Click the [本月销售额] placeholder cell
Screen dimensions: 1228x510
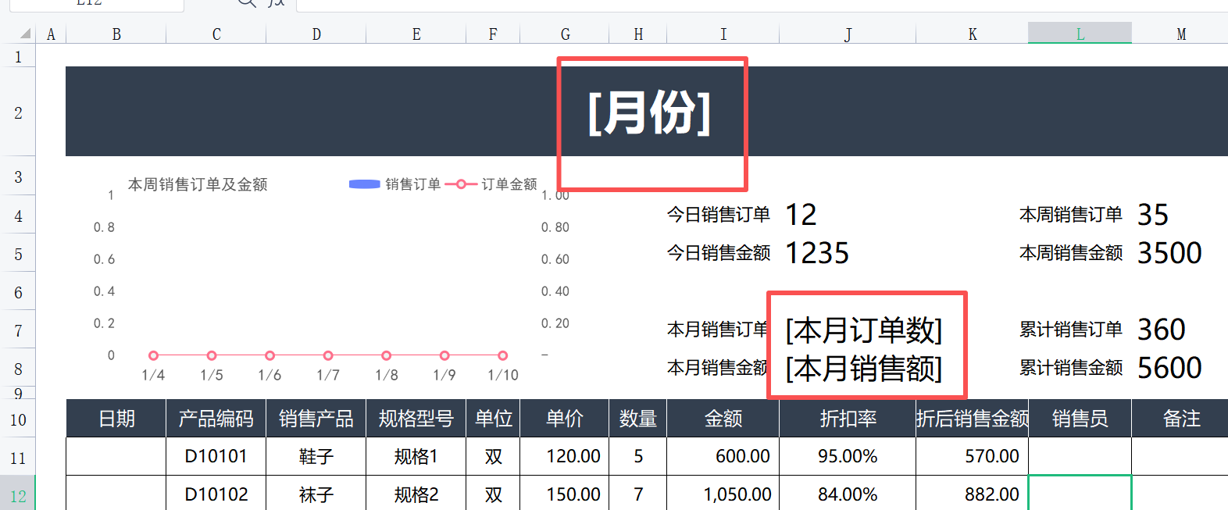point(864,368)
